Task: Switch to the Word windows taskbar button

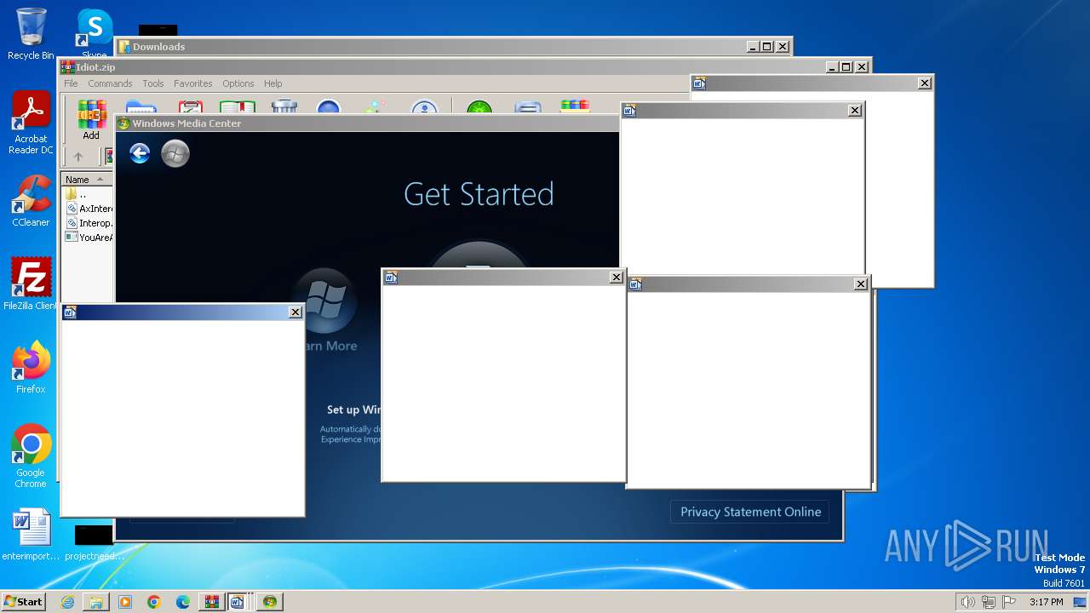Action: coord(238,602)
